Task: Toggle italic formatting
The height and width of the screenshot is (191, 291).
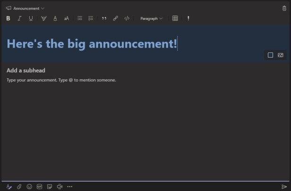Action: tap(19, 18)
